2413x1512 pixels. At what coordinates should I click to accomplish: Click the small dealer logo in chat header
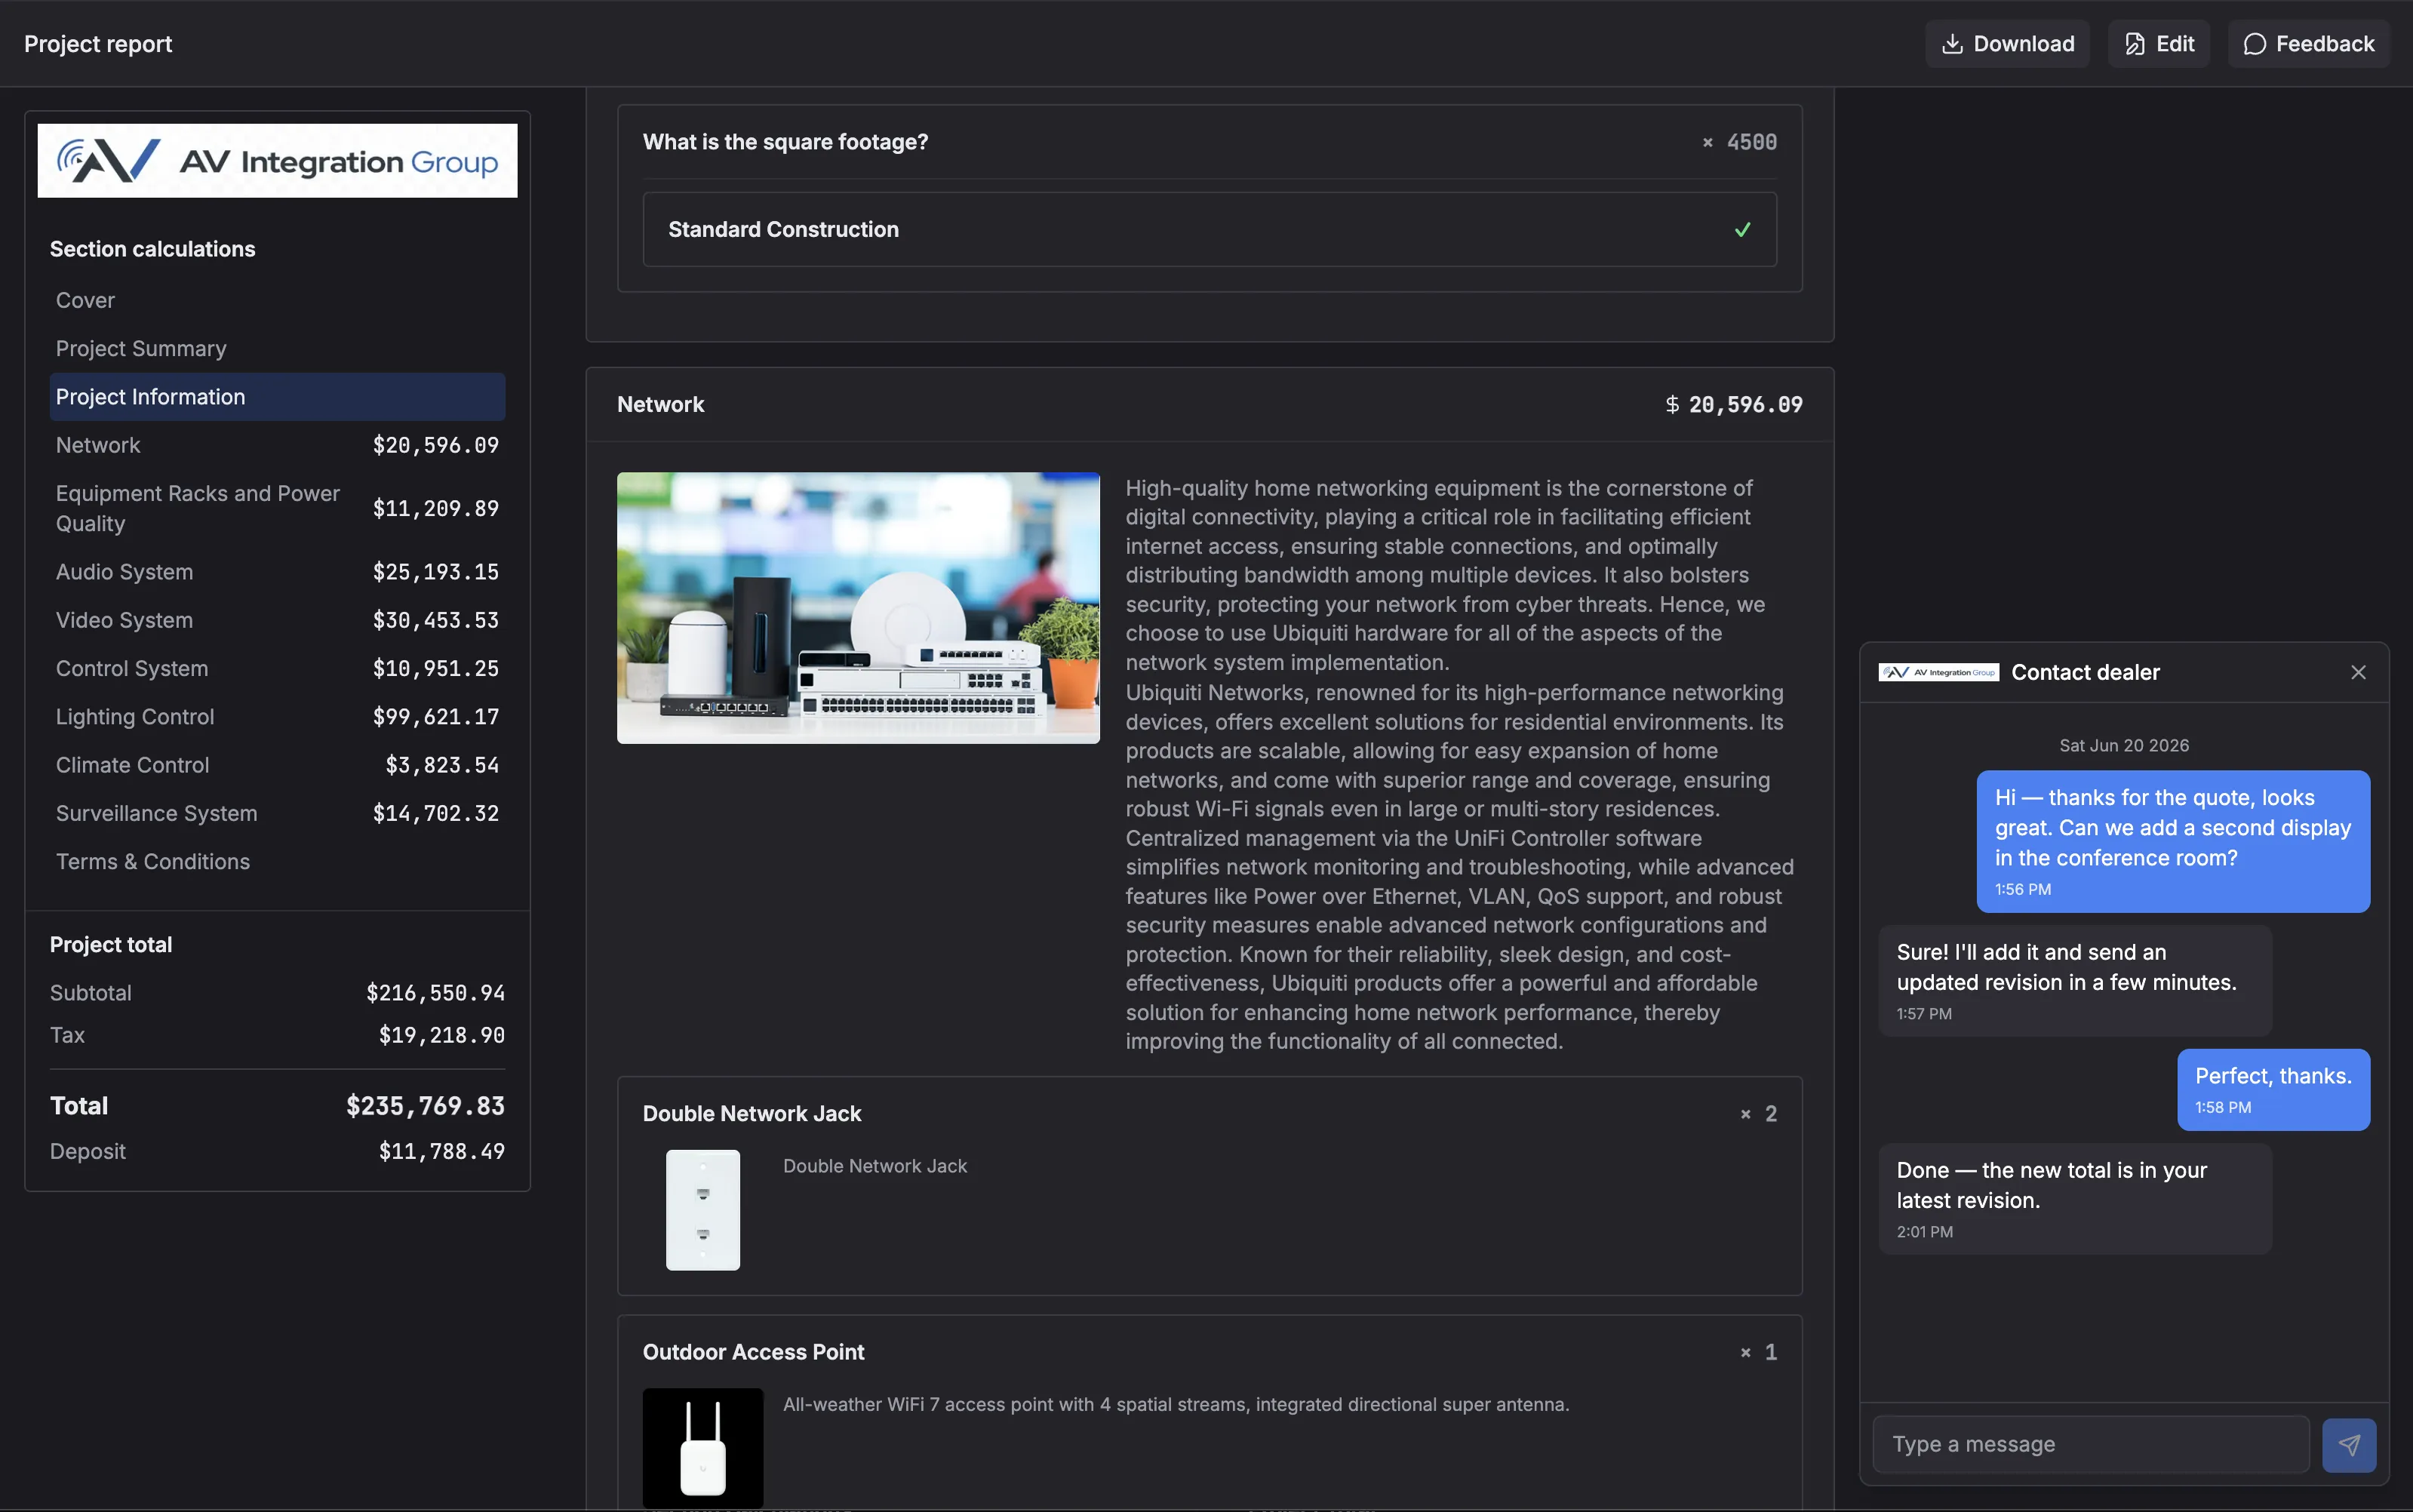point(1938,672)
